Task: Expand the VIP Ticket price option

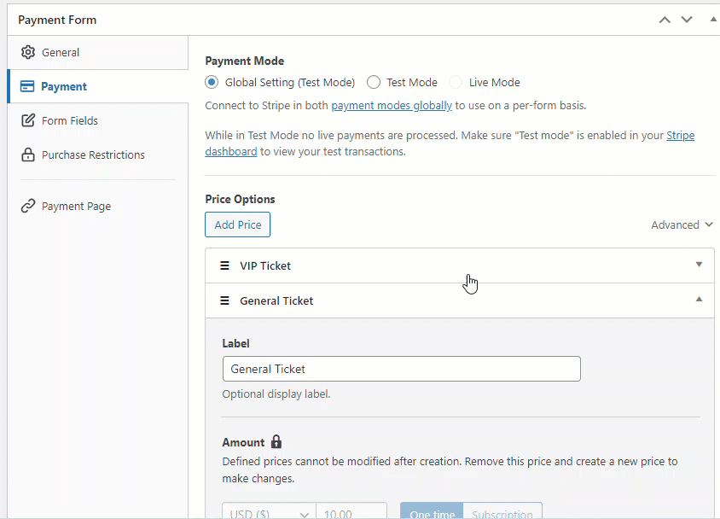Action: (699, 265)
